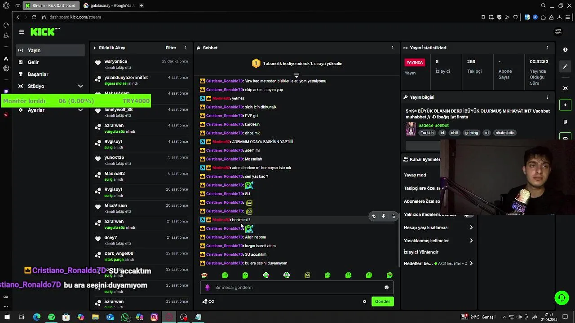
Task: Expand the Stüdyo sidebar section
Action: click(50, 86)
